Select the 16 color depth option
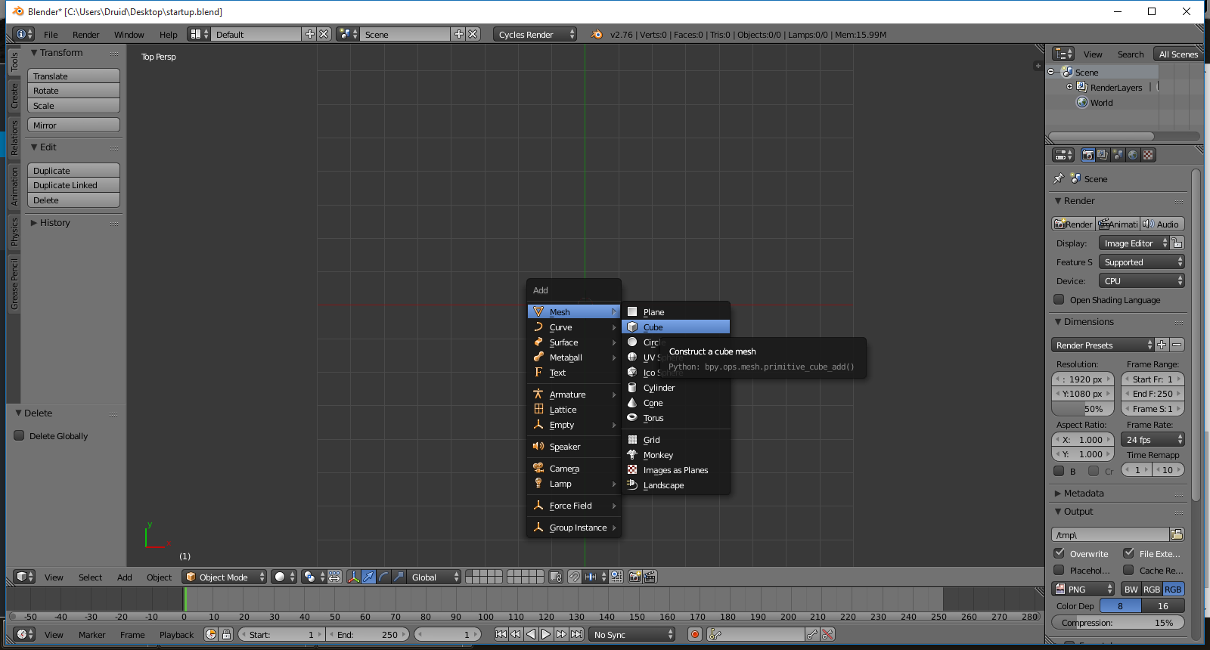This screenshot has width=1210, height=650. [x=1163, y=605]
